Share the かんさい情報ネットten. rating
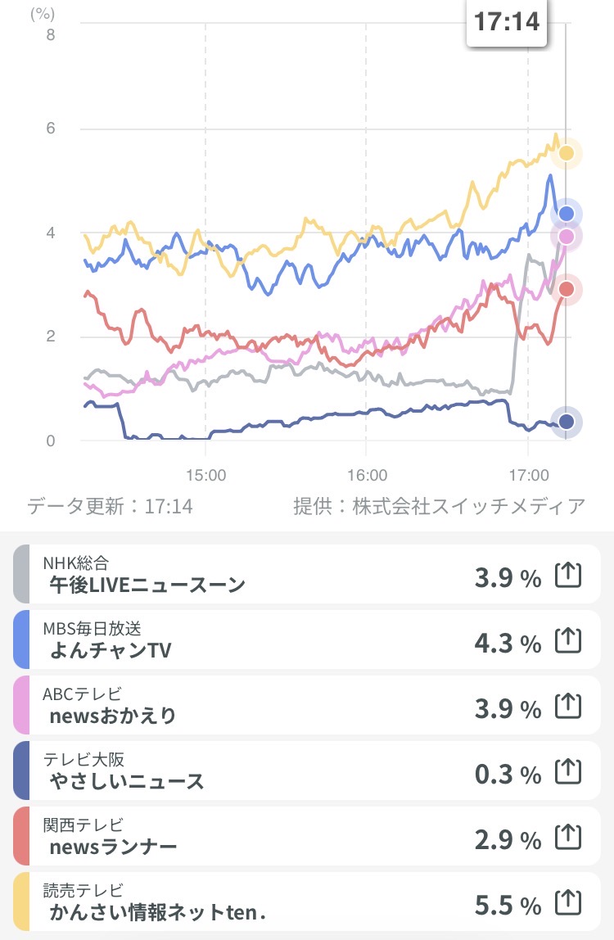This screenshot has height=940, width=614. click(x=568, y=903)
